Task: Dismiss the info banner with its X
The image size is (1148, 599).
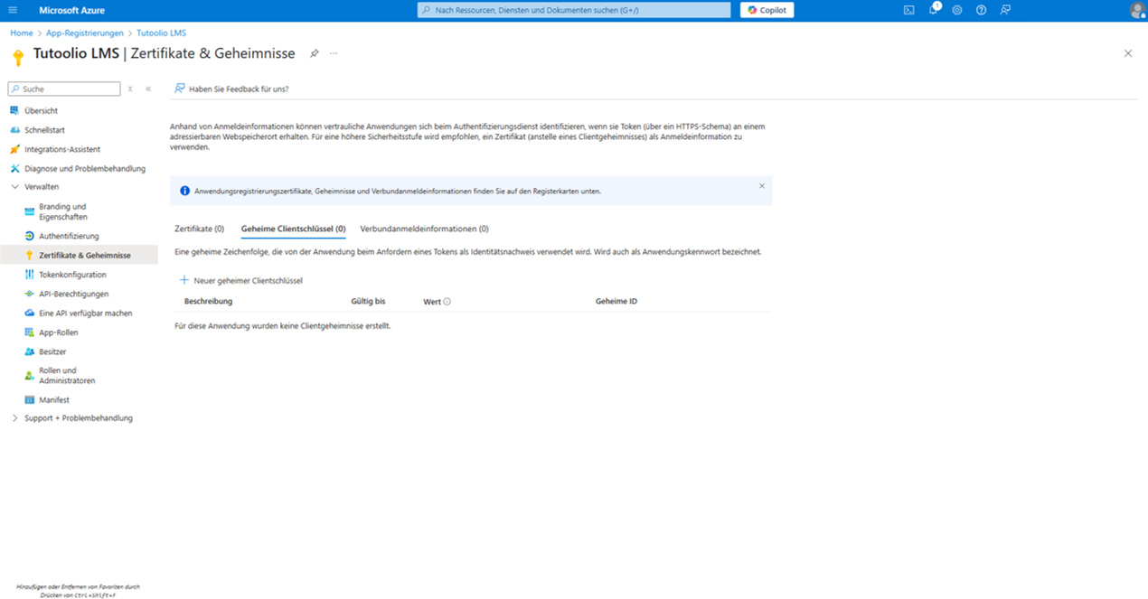Action: (762, 186)
